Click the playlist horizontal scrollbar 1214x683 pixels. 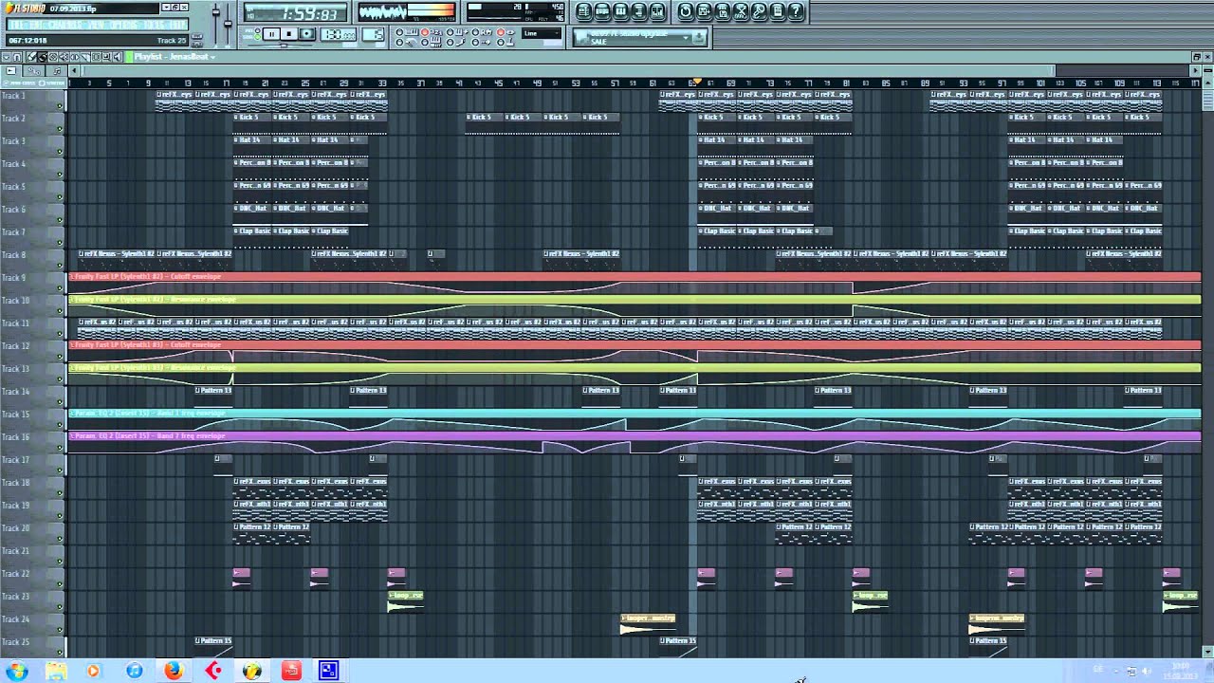[569, 70]
